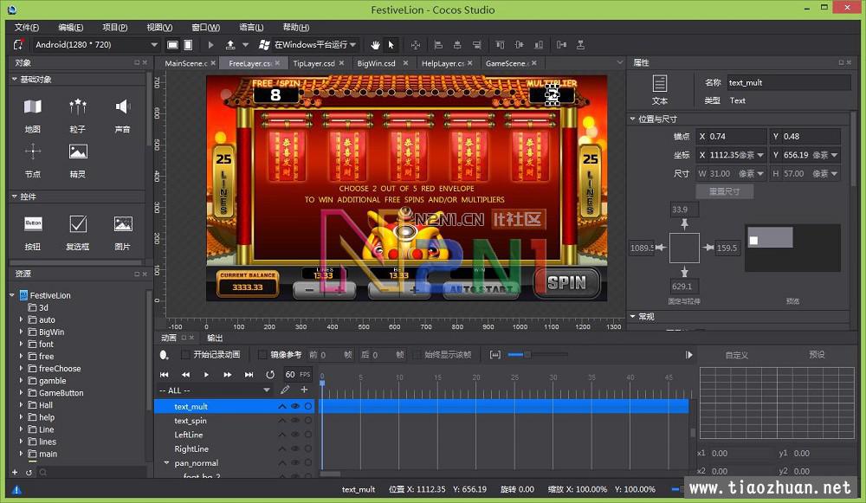
Task: Step back one frame in timeline
Action: pyautogui.click(x=185, y=374)
